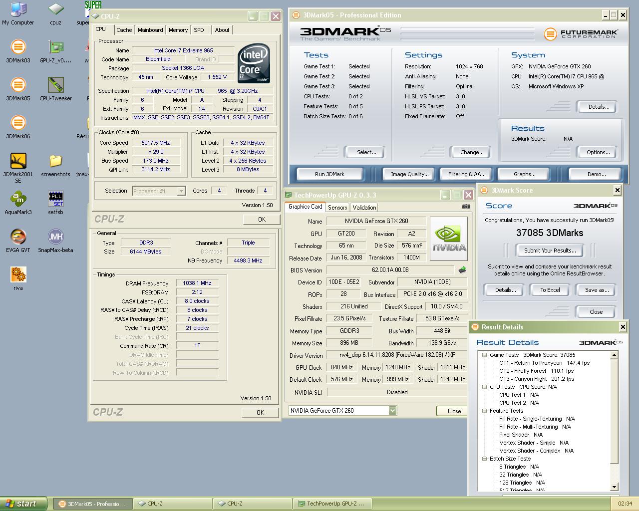Viewport: 639px width, 511px height.
Task: Open EVGA GVT desktop icon
Action: coord(18,241)
